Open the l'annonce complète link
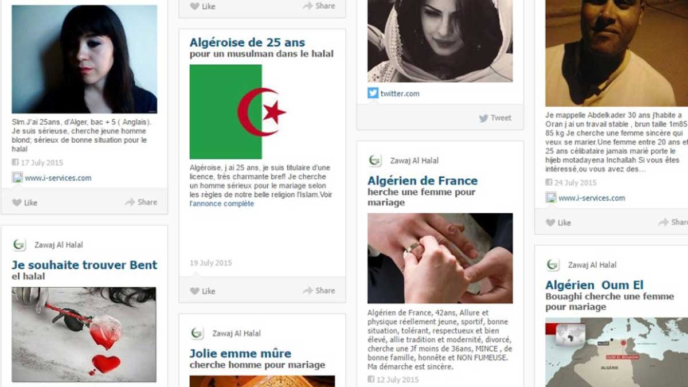688x387 pixels. click(x=222, y=204)
